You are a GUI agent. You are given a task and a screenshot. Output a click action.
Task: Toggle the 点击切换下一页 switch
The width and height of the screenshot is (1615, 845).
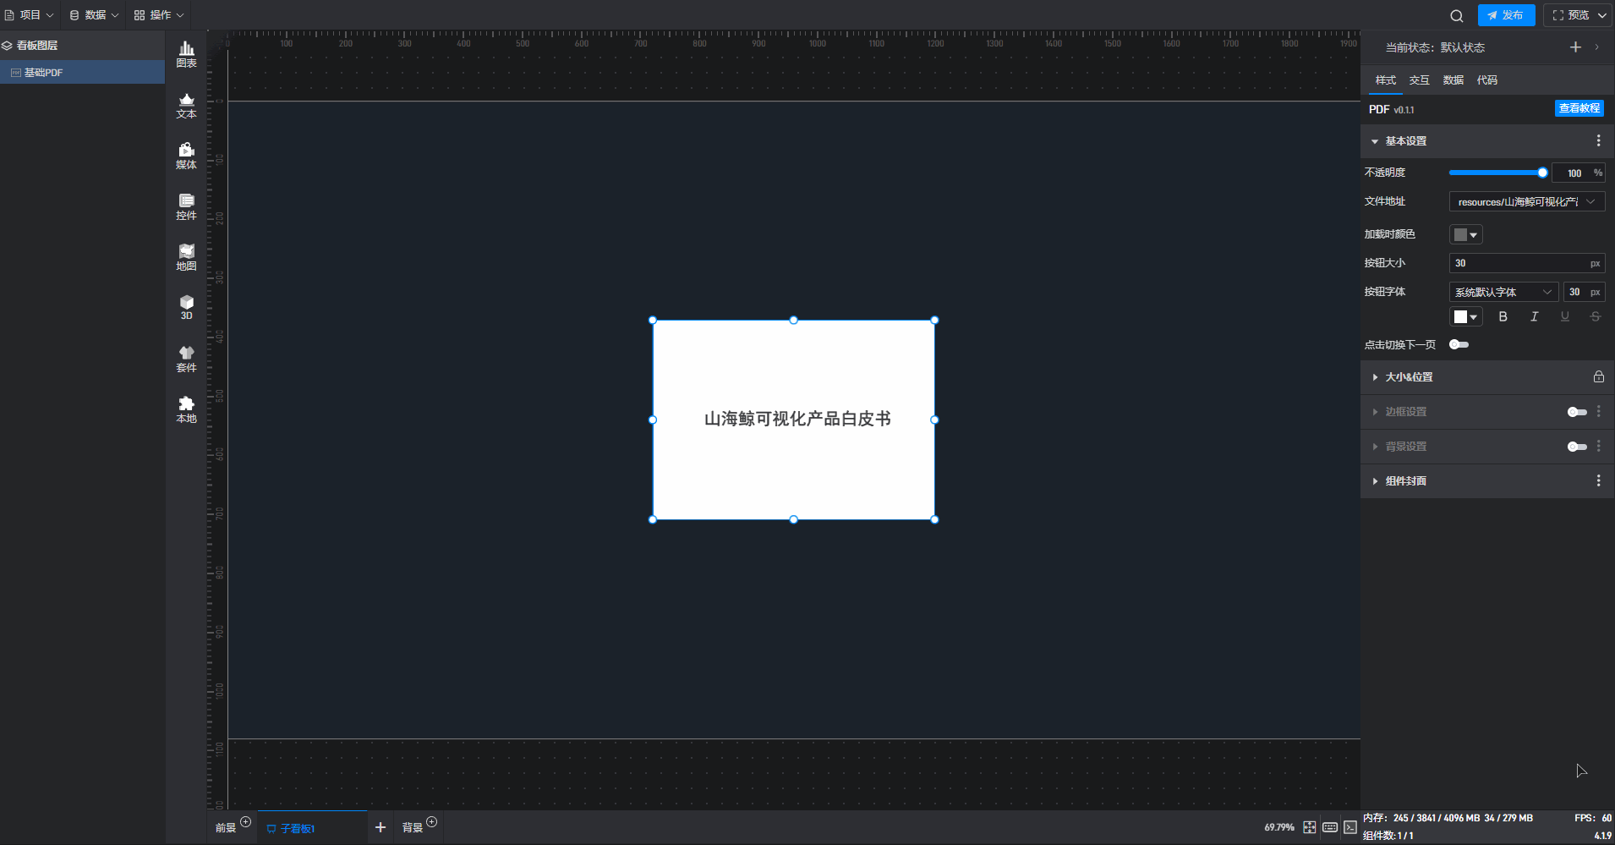coord(1459,344)
